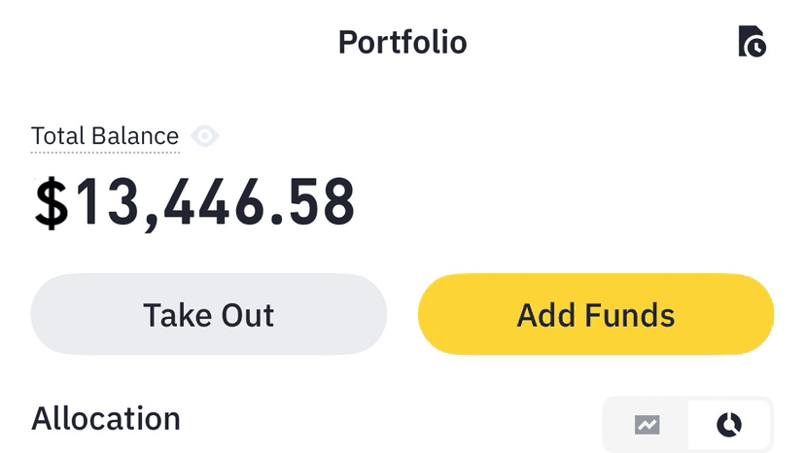Open the transaction history document icon
The image size is (805, 453).
(752, 43)
